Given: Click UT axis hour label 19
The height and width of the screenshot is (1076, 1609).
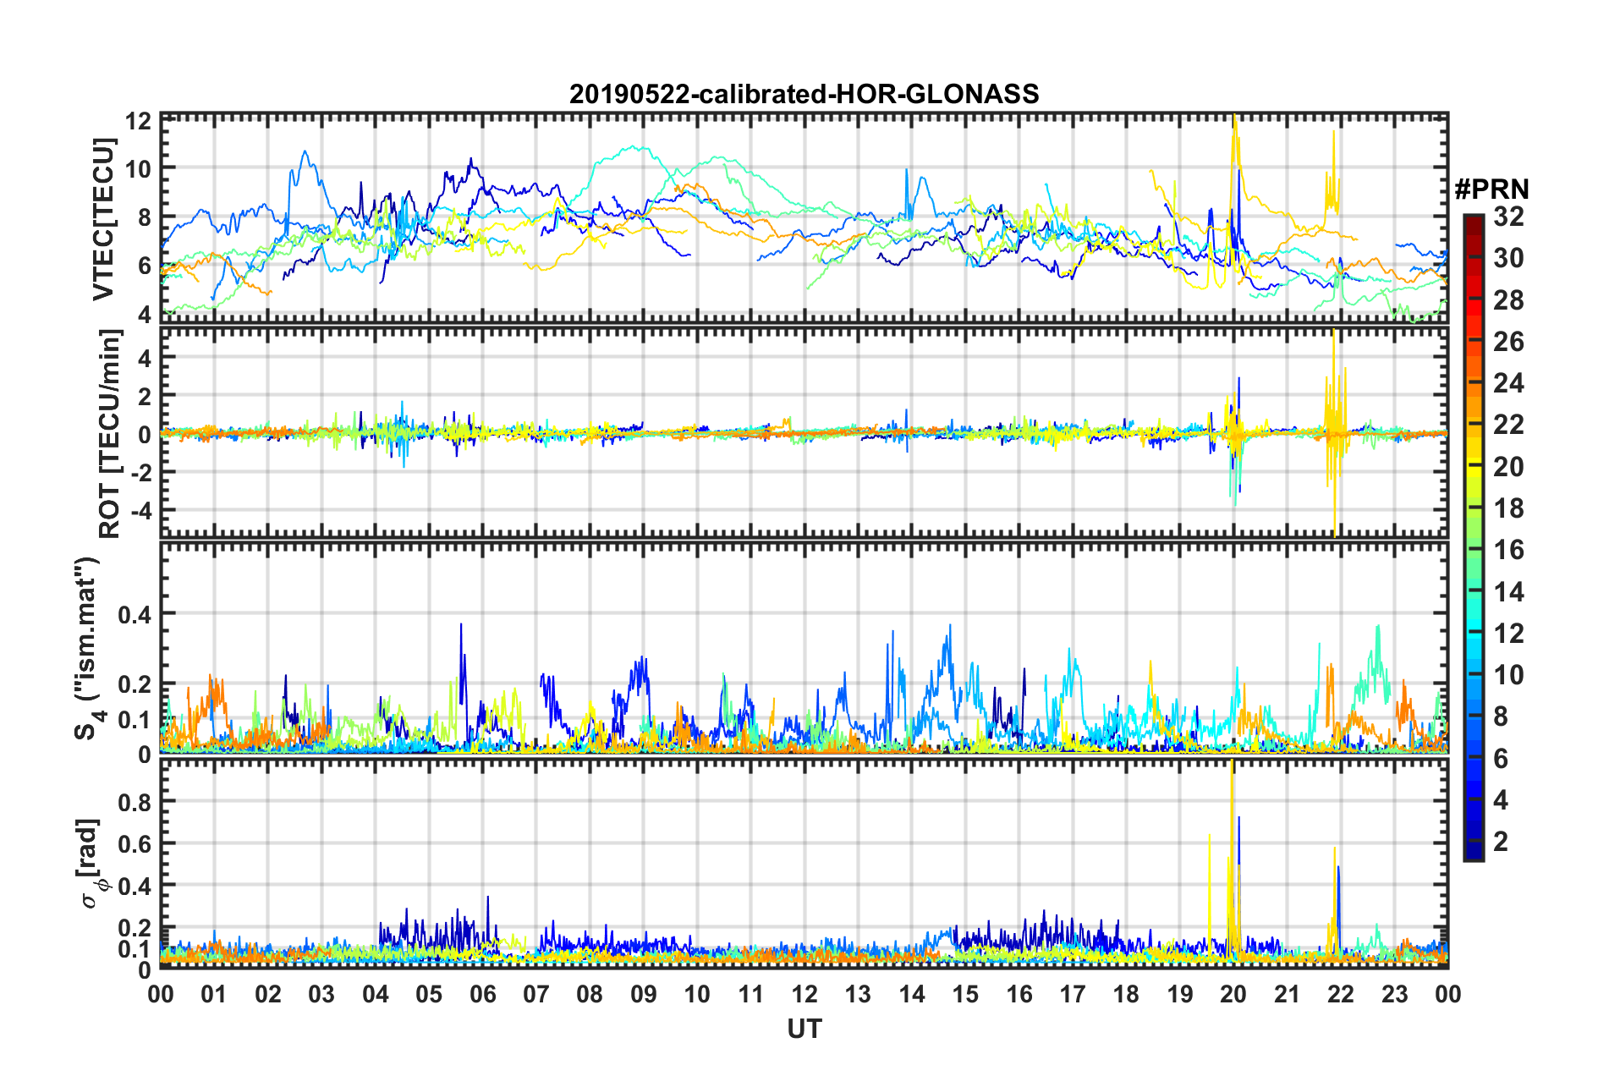Looking at the screenshot, I should click(x=1180, y=994).
